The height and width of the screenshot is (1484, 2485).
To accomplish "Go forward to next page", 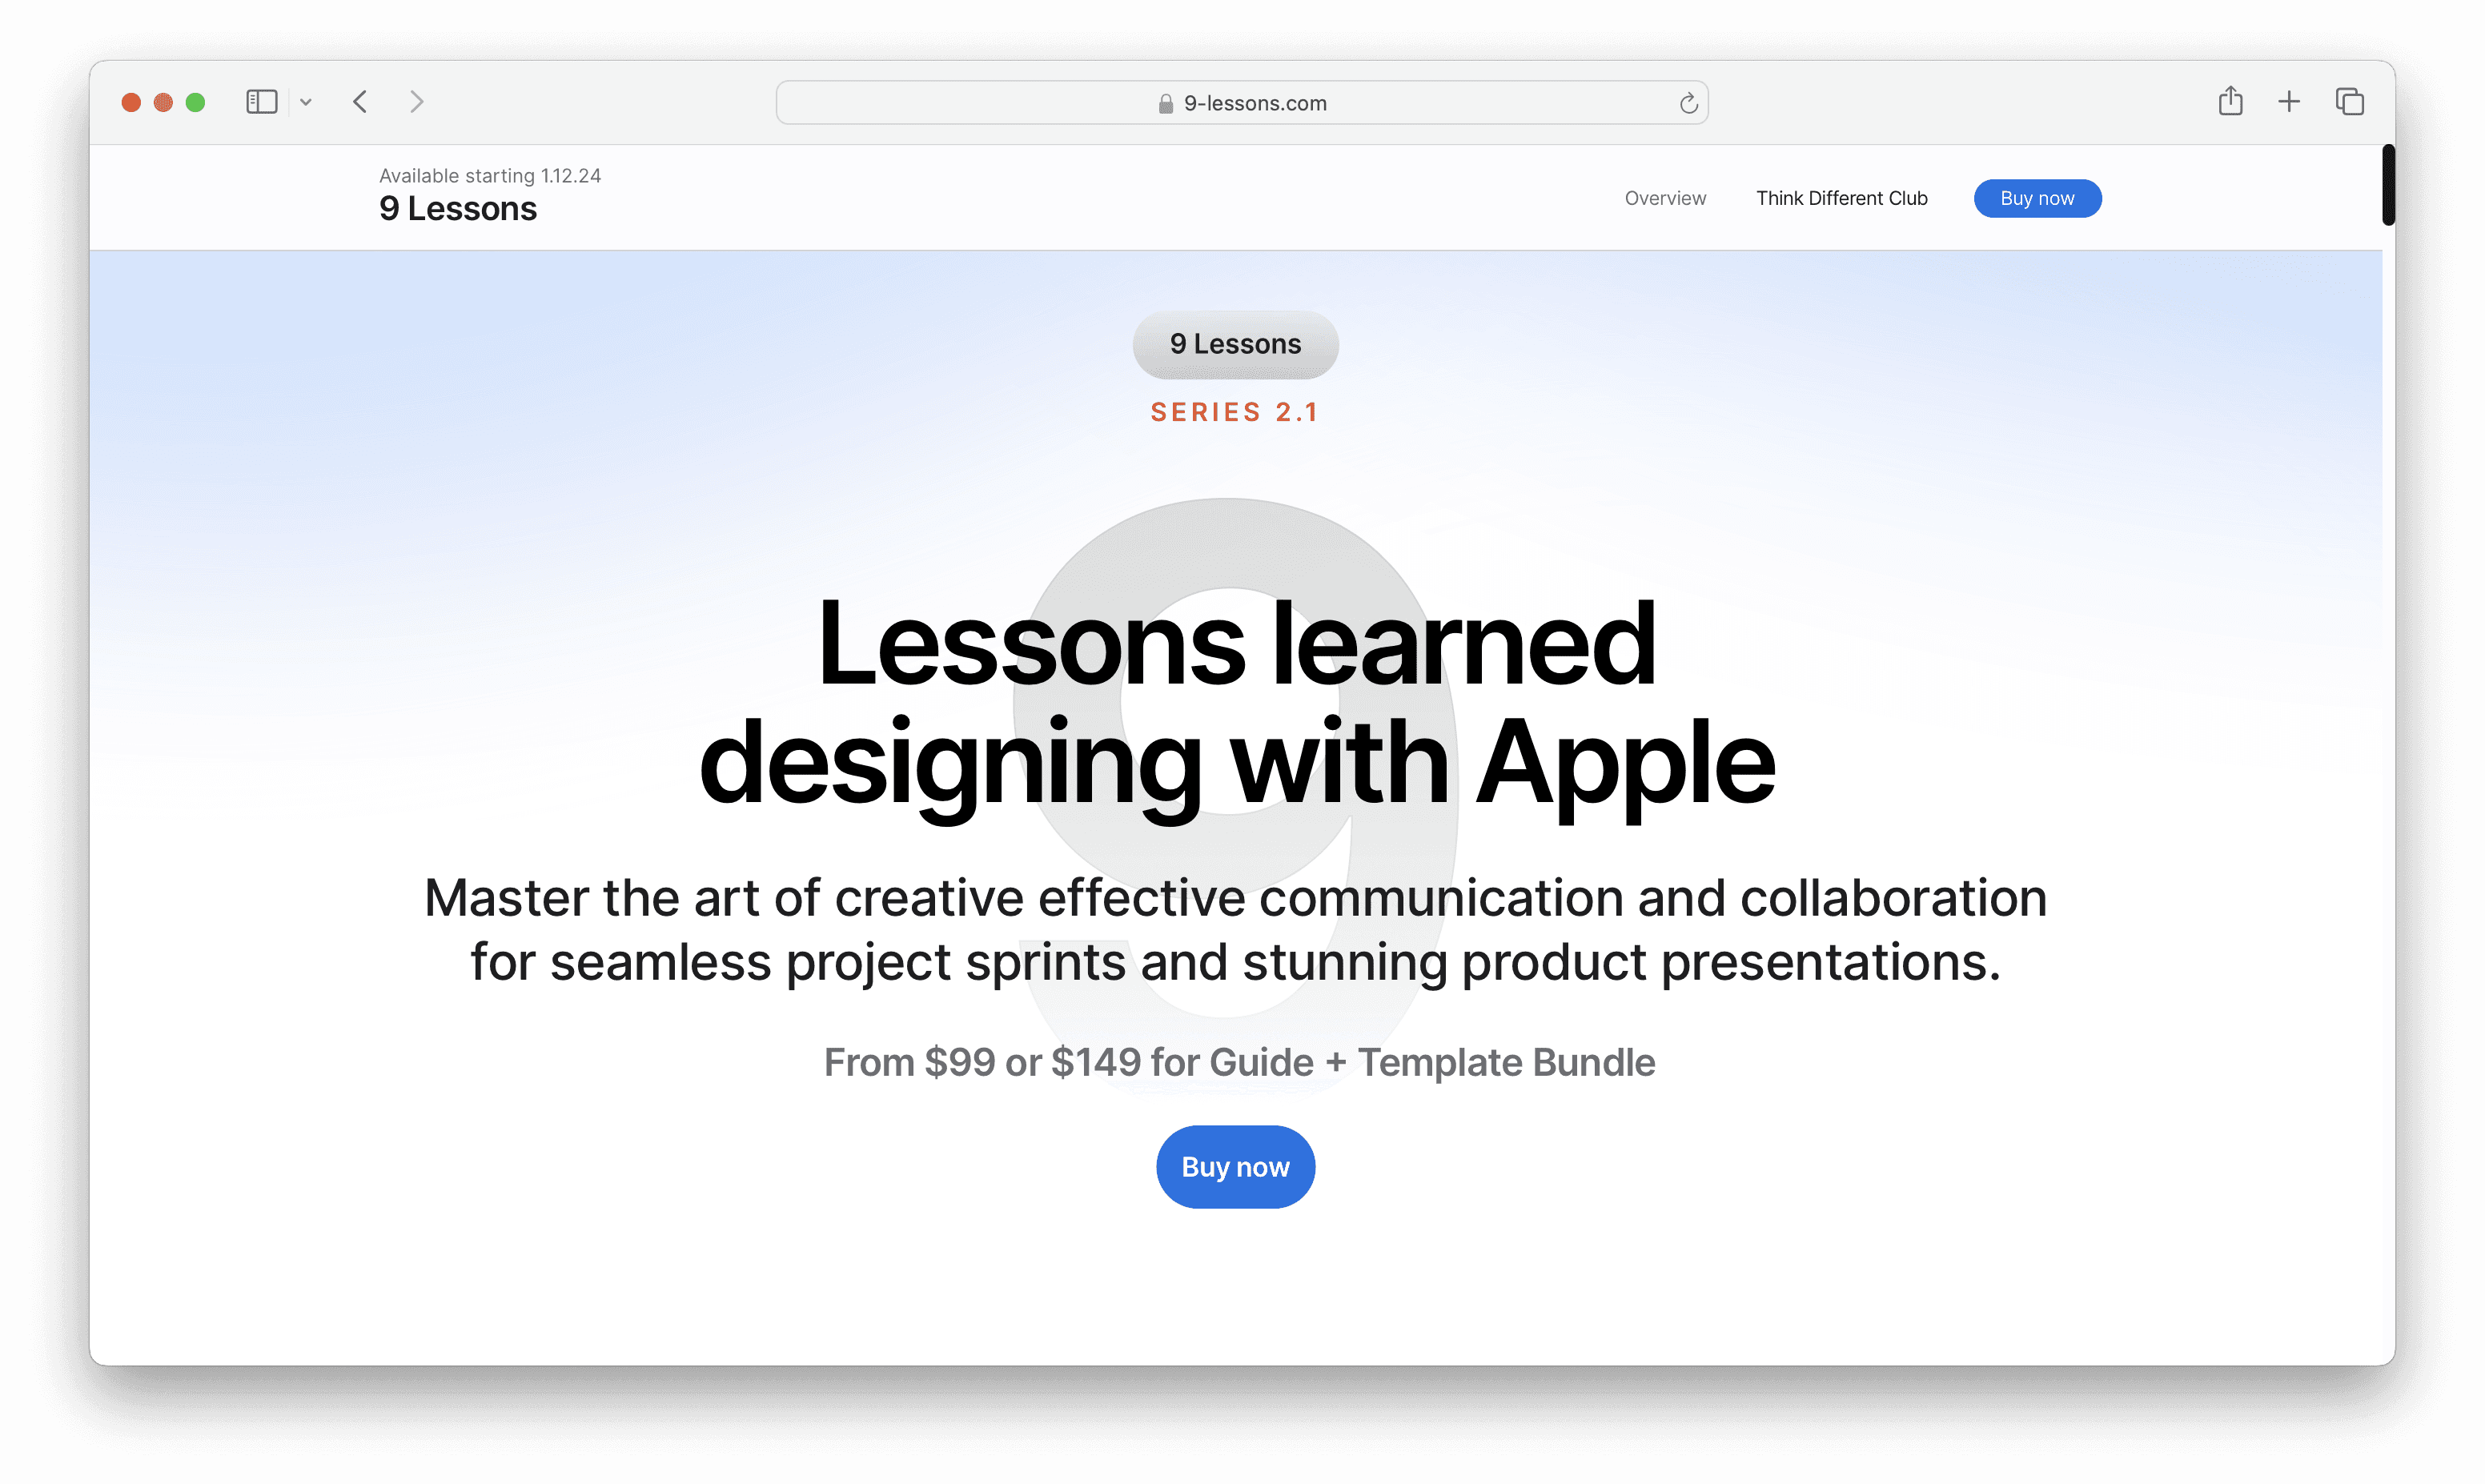I will click(417, 102).
